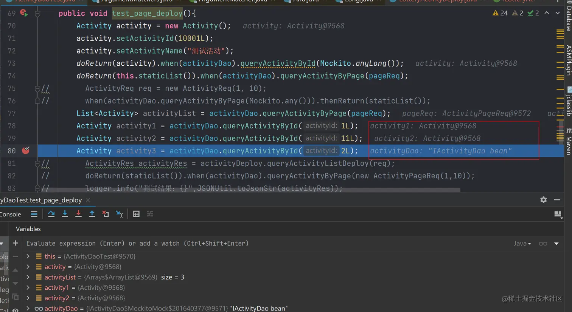The image size is (572, 312).
Task: Click the move watch up arrow
Action: click(15, 270)
